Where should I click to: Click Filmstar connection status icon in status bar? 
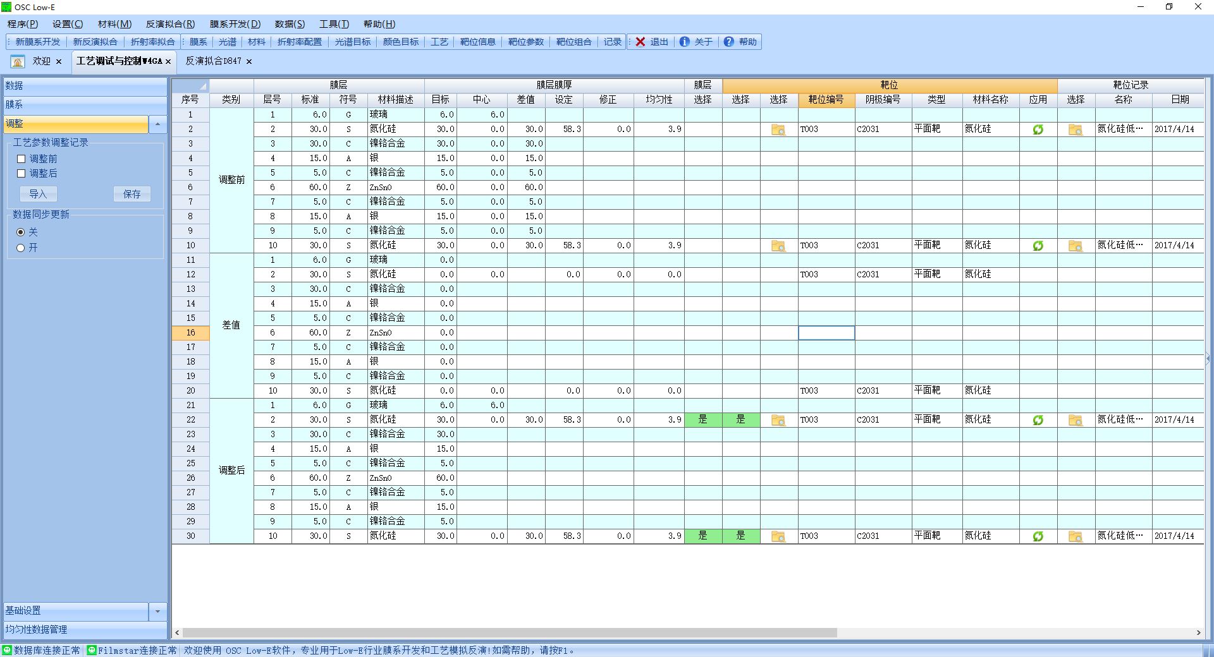(x=92, y=650)
